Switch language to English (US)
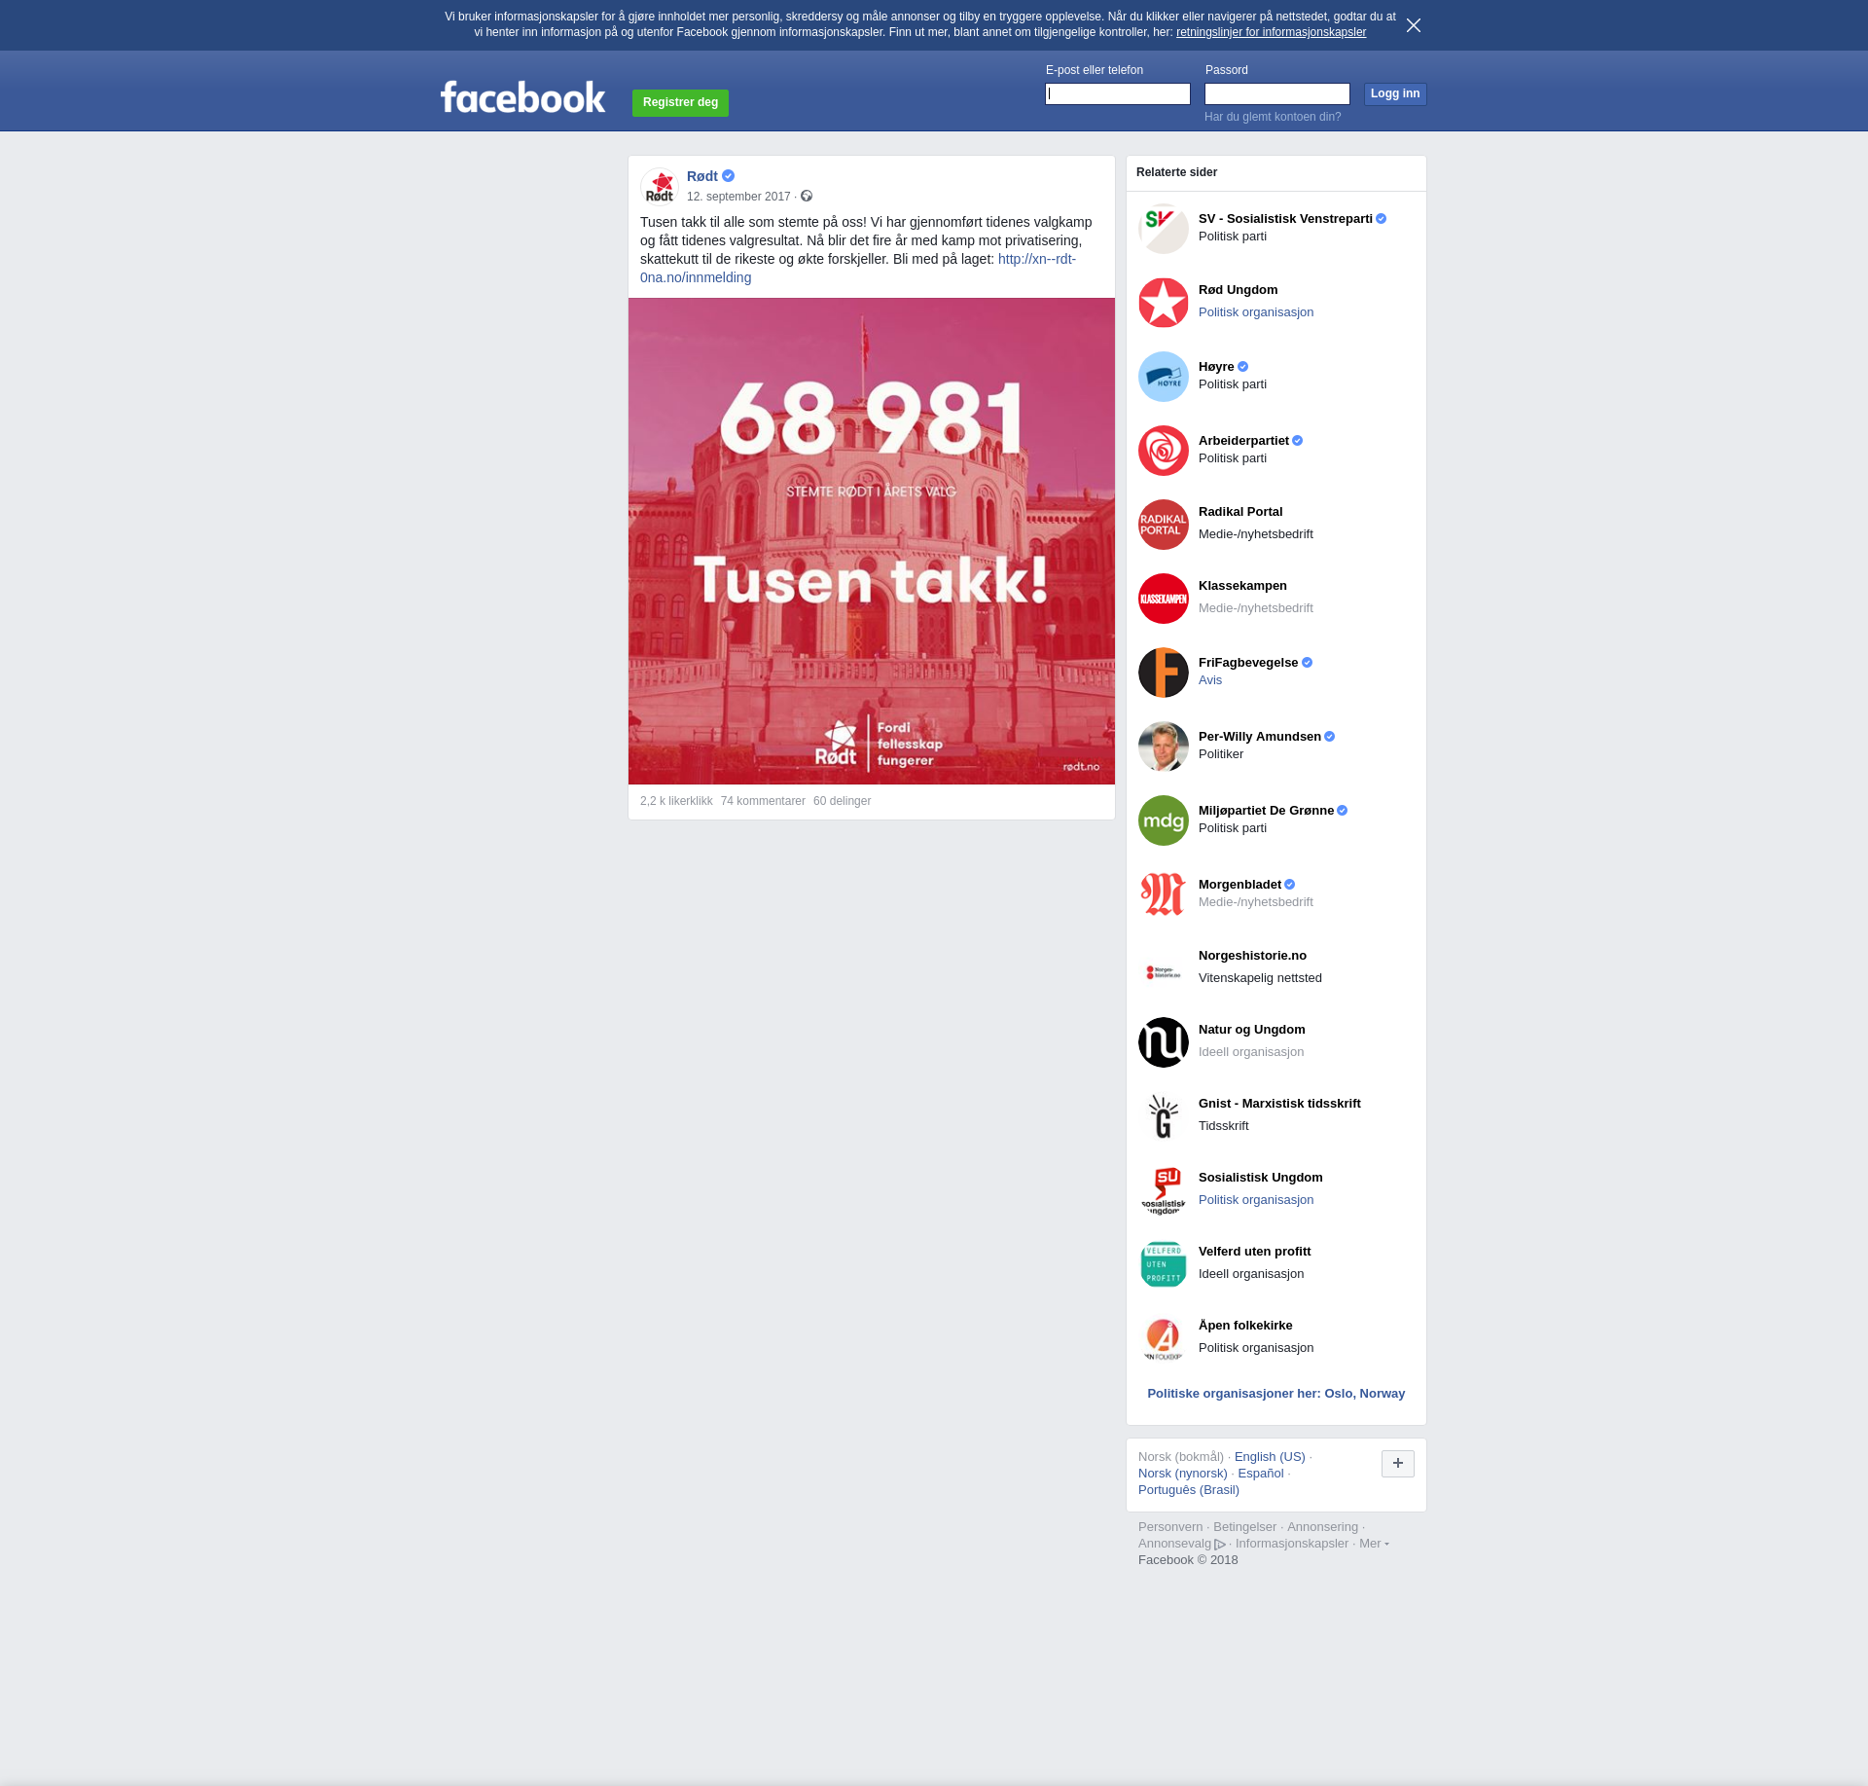1868x1786 pixels. [x=1270, y=1457]
